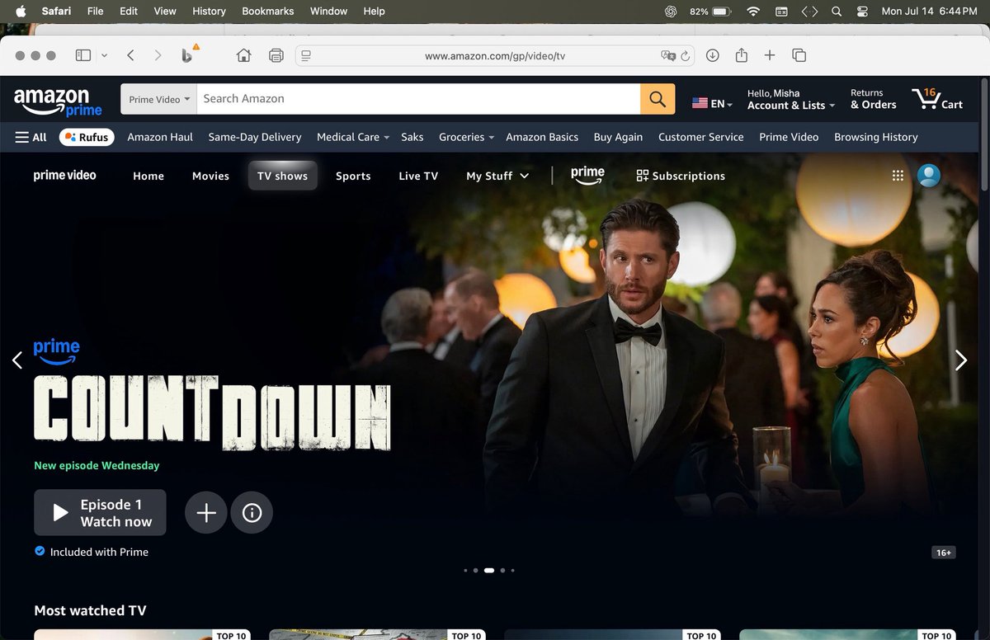The width and height of the screenshot is (990, 640).
Task: Go to previous carousel slide
Action: coord(17,360)
